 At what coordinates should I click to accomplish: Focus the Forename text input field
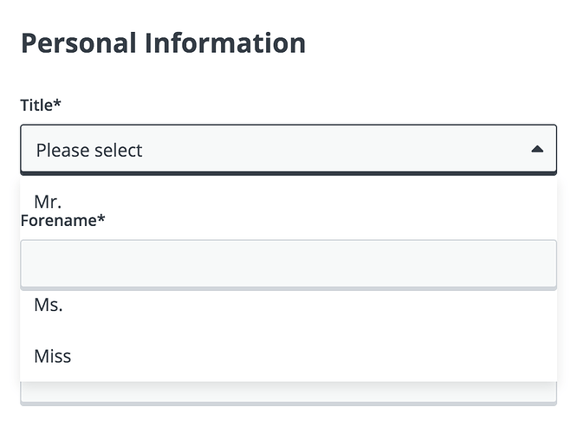tap(288, 263)
